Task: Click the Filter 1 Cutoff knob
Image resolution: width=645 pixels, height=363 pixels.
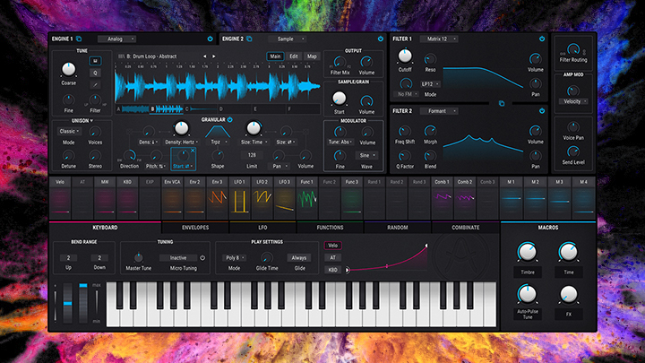Action: click(405, 56)
